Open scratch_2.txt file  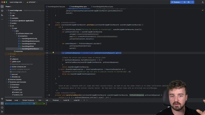[18, 95]
